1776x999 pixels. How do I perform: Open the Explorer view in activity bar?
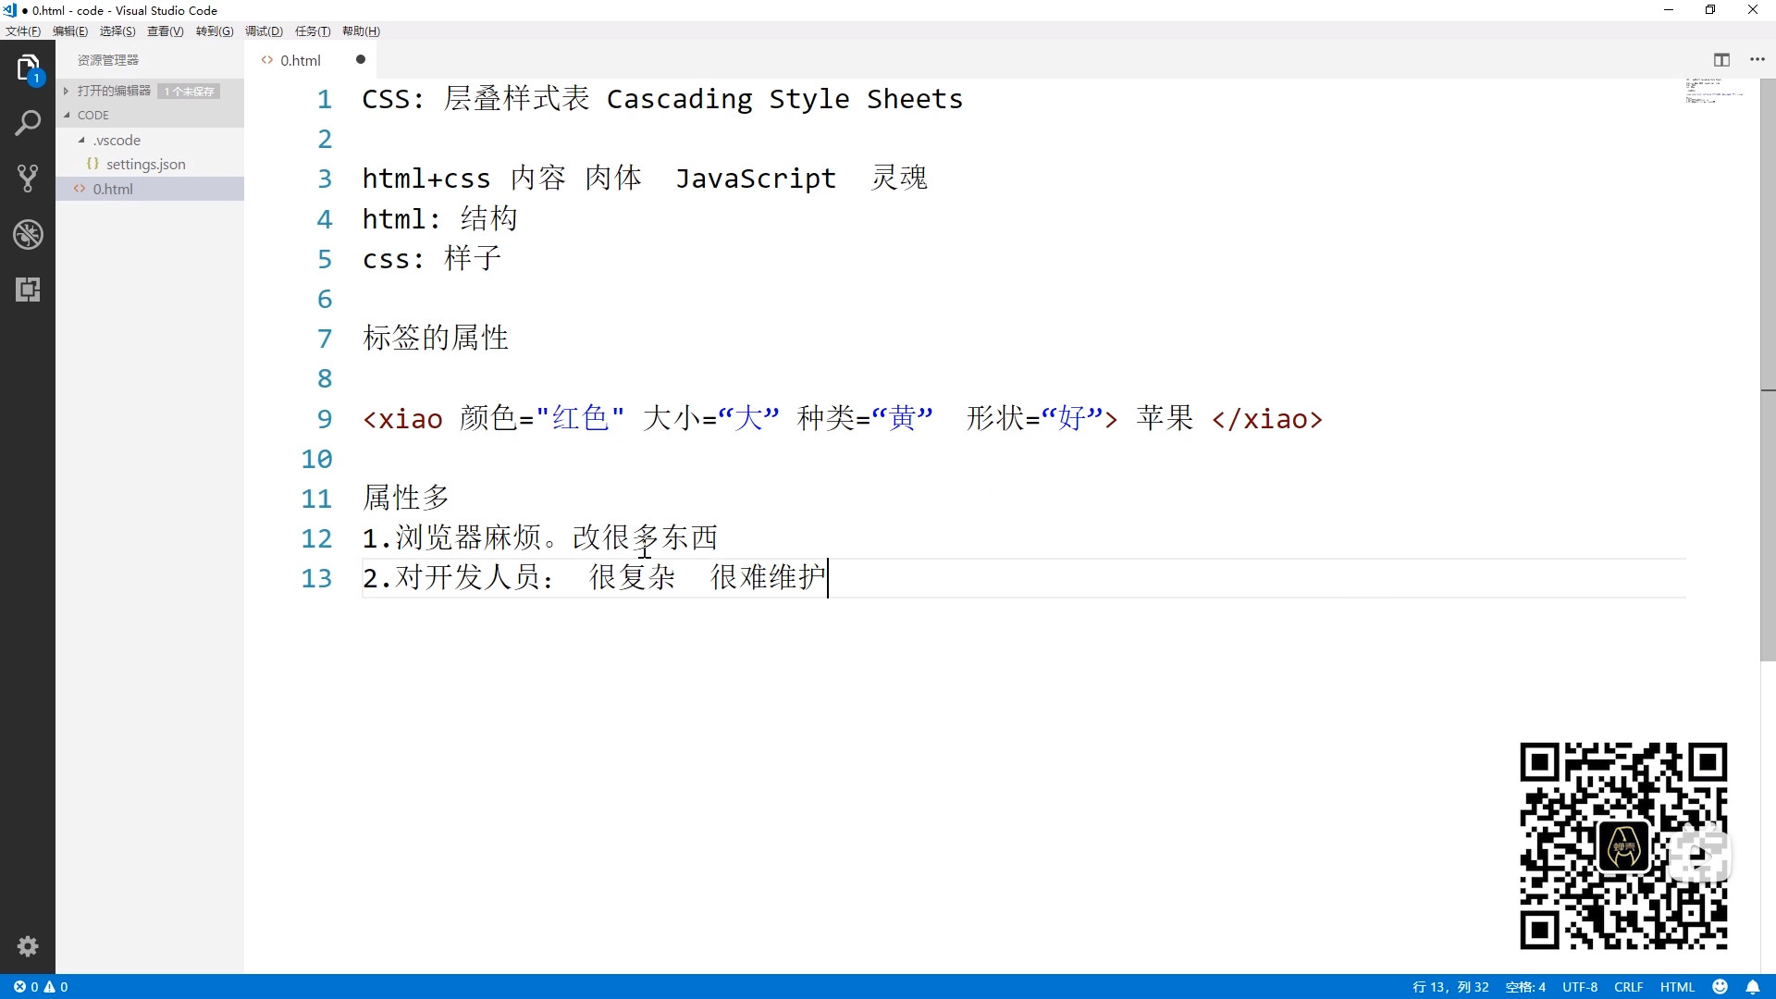click(28, 68)
